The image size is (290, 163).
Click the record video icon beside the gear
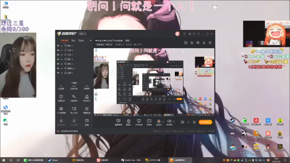(182, 122)
